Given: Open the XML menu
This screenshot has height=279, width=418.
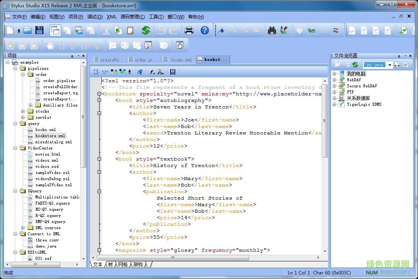Looking at the screenshot, I should tap(112, 17).
